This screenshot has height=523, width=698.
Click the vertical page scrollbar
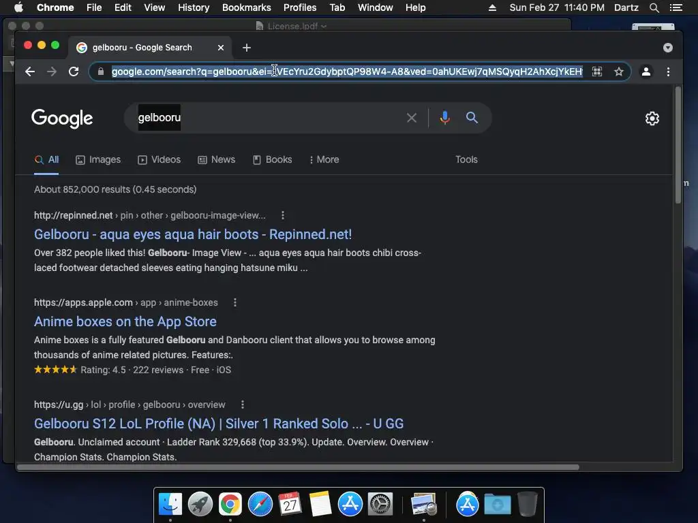[678, 145]
